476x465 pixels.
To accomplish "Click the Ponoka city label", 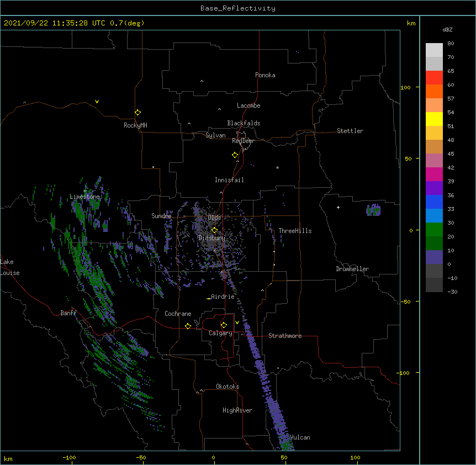I will [x=265, y=75].
